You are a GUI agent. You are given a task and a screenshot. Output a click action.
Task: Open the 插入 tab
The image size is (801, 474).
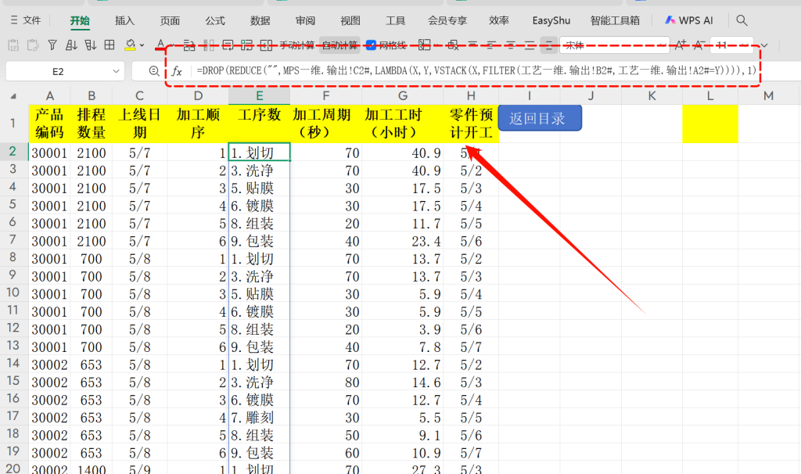pos(124,20)
